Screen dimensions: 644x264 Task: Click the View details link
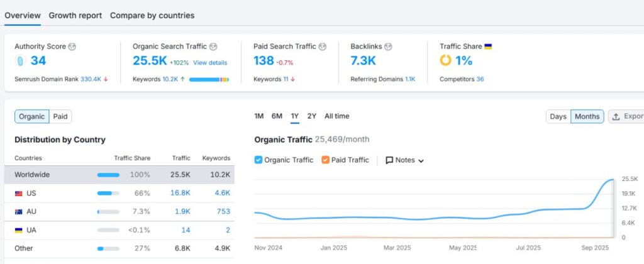coord(210,63)
